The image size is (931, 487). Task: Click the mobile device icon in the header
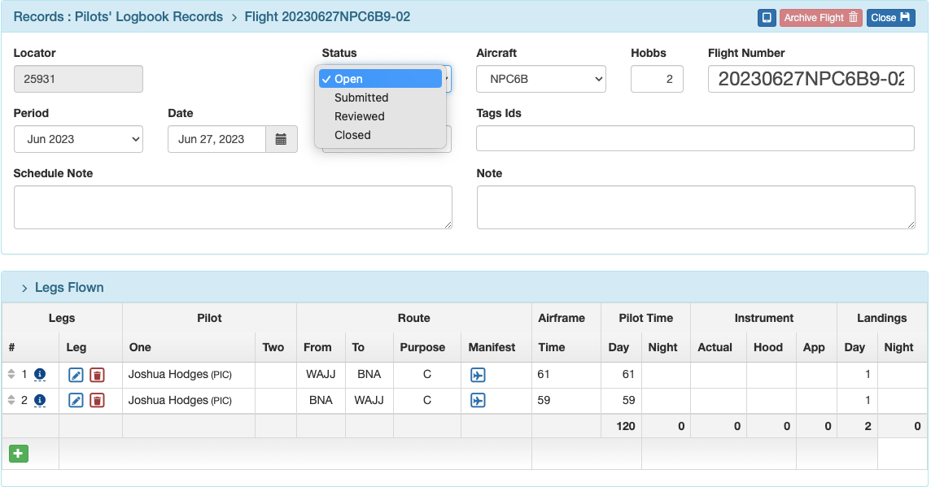765,17
